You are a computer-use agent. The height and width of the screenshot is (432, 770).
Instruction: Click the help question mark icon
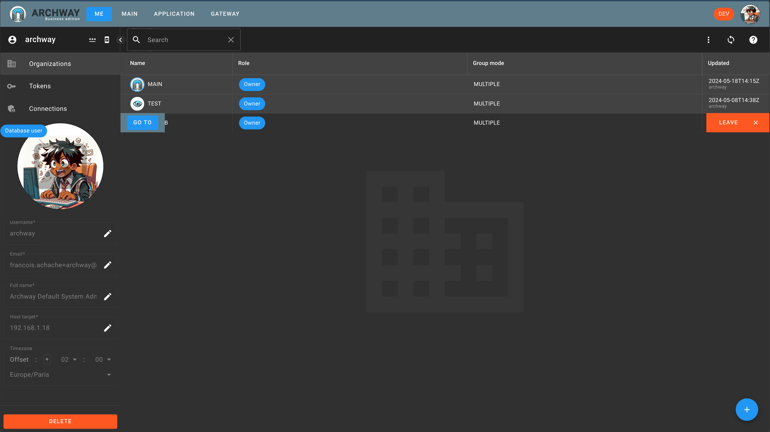pos(753,40)
